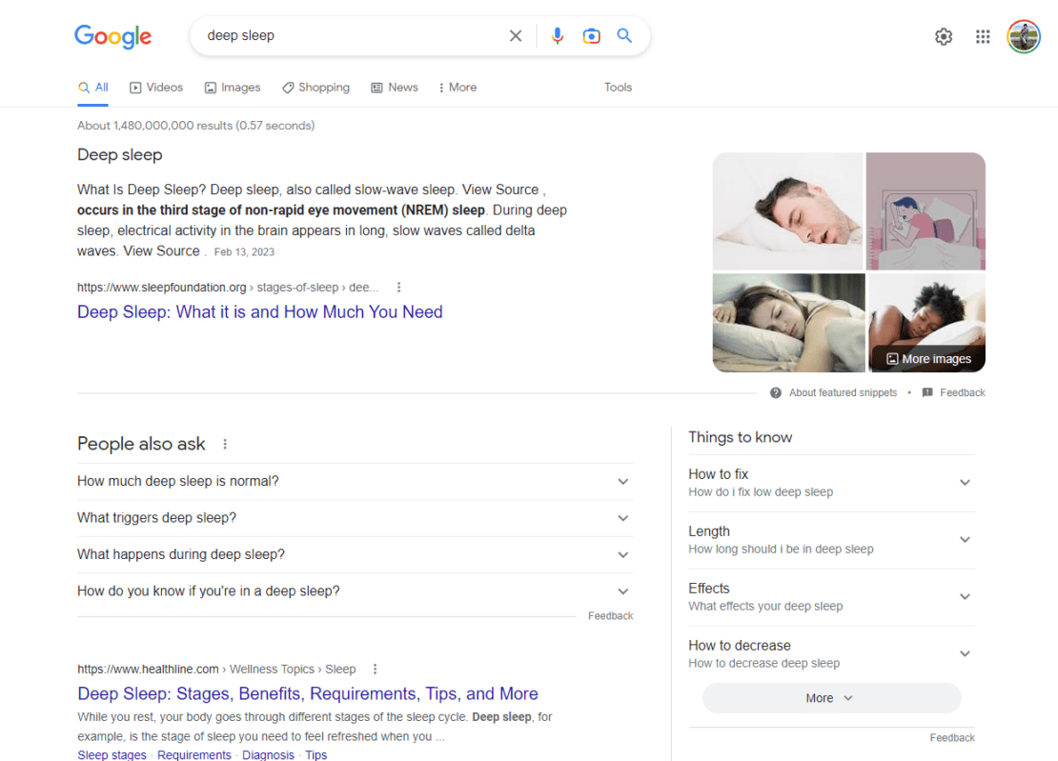This screenshot has height=761, width=1058.
Task: Click the search magnifier icon
Action: tap(624, 35)
